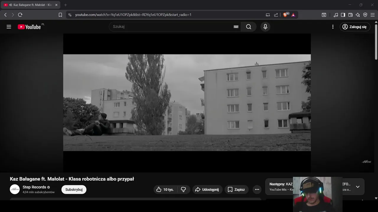The width and height of the screenshot is (378, 212).
Task: Open Brave VPN shield icon
Action: pos(365,15)
